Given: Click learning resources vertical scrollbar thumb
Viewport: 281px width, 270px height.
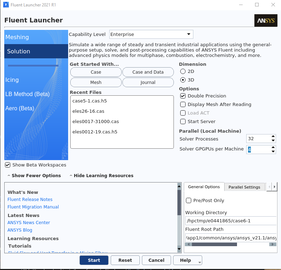Looking at the screenshot, I should [179, 202].
